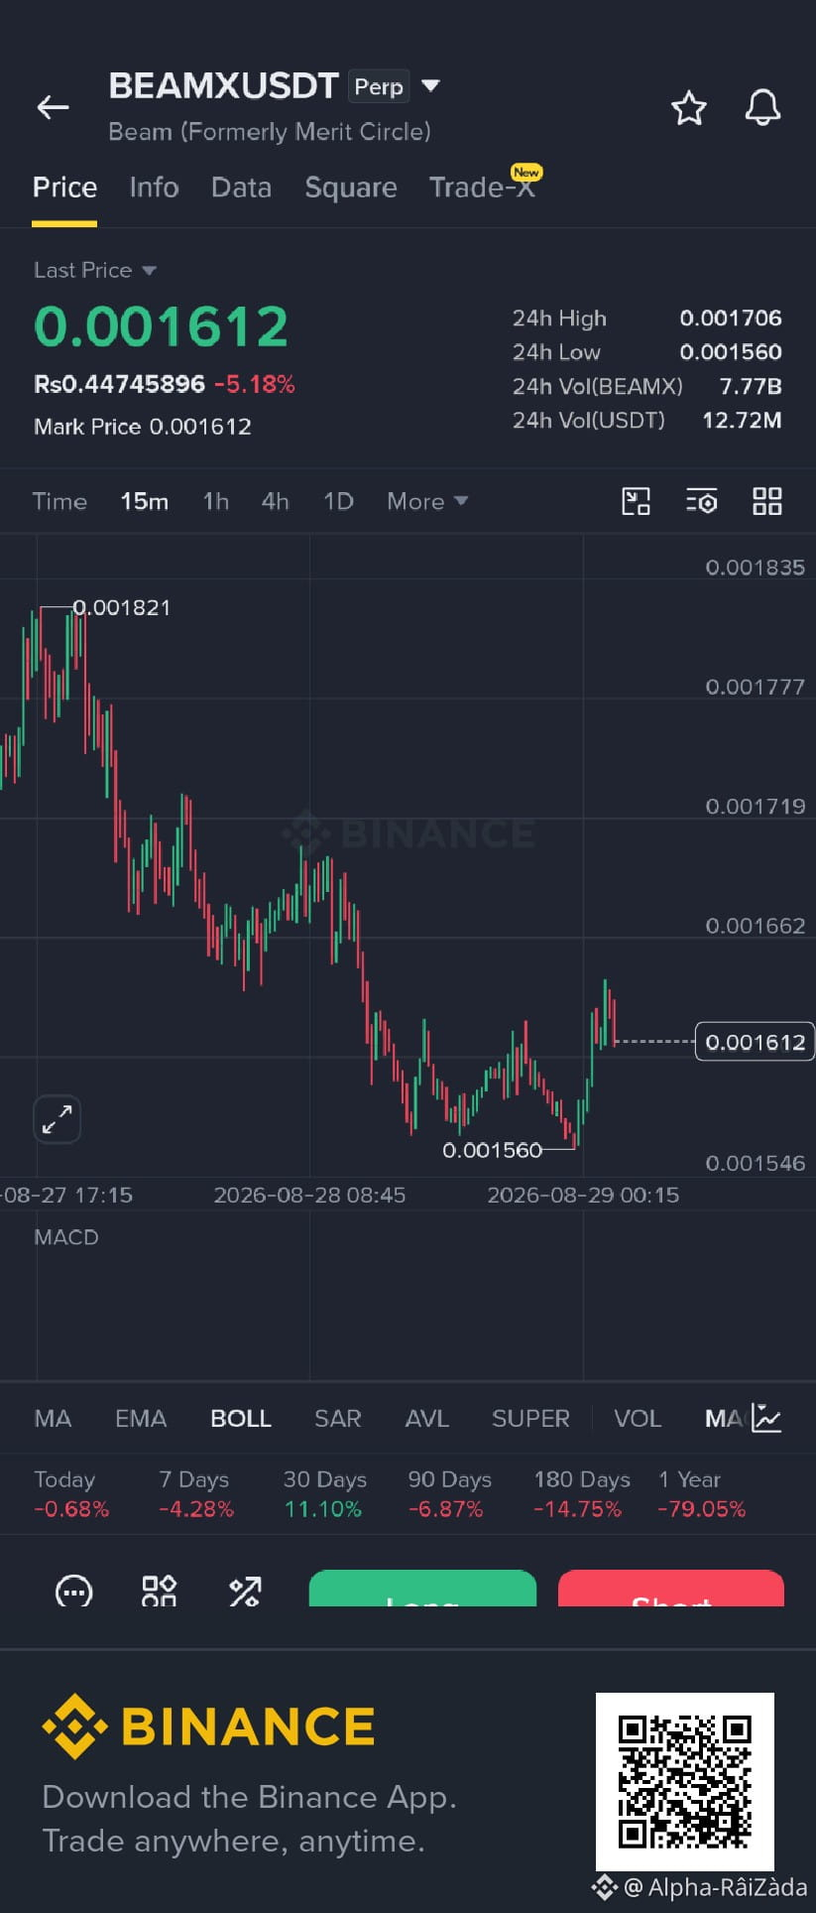This screenshot has width=816, height=1913.
Task: Add BEAMXUSDT to favorites with star icon
Action: (x=689, y=107)
